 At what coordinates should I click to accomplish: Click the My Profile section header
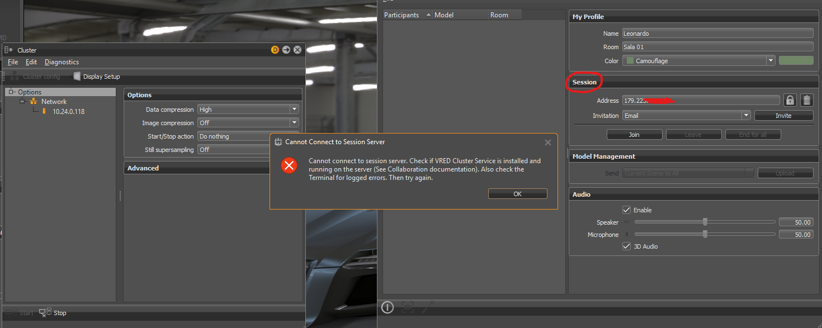(x=693, y=17)
